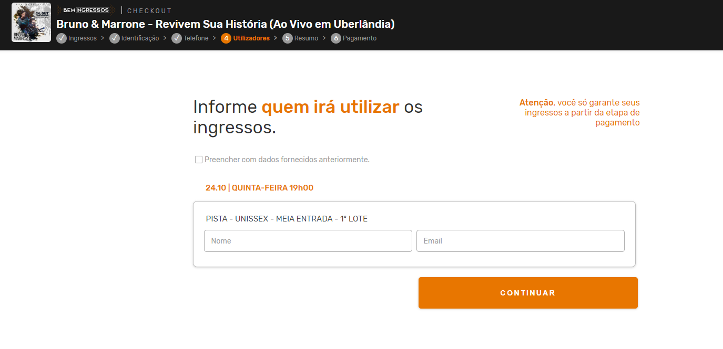Screen dimensions: 723x349
Task: Click the 'Preencher com dados fornecidos anteriormente' label
Action: point(287,160)
